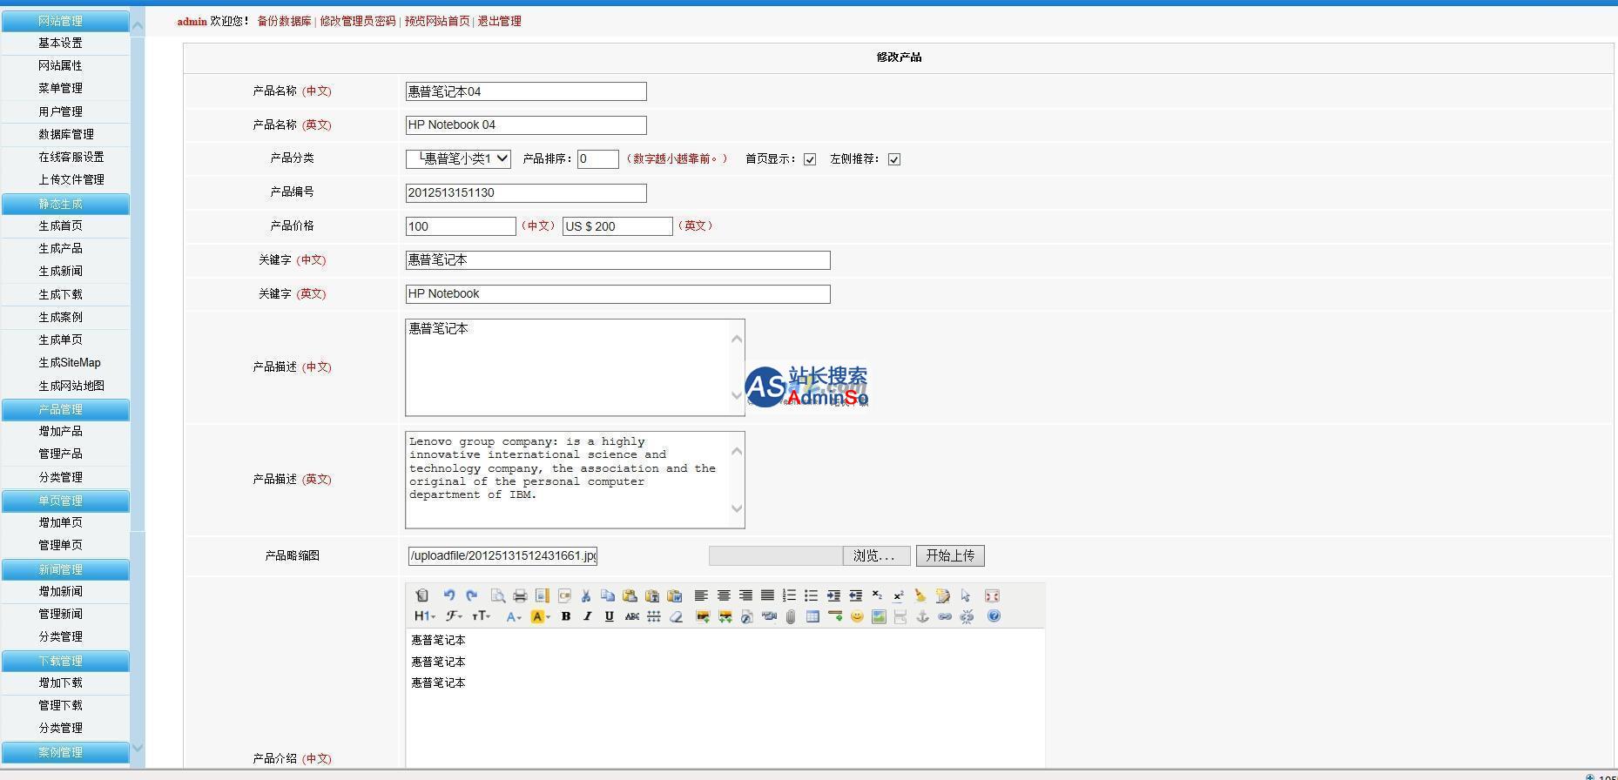Open 管理新闻 in the sidebar
The image size is (1618, 780).
click(x=60, y=614)
